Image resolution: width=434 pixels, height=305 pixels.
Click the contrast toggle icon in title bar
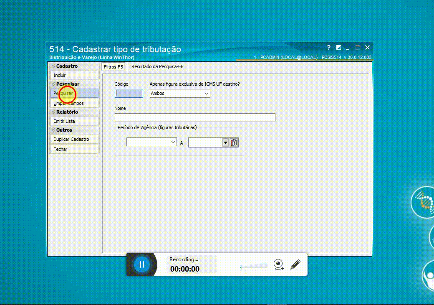(338, 47)
